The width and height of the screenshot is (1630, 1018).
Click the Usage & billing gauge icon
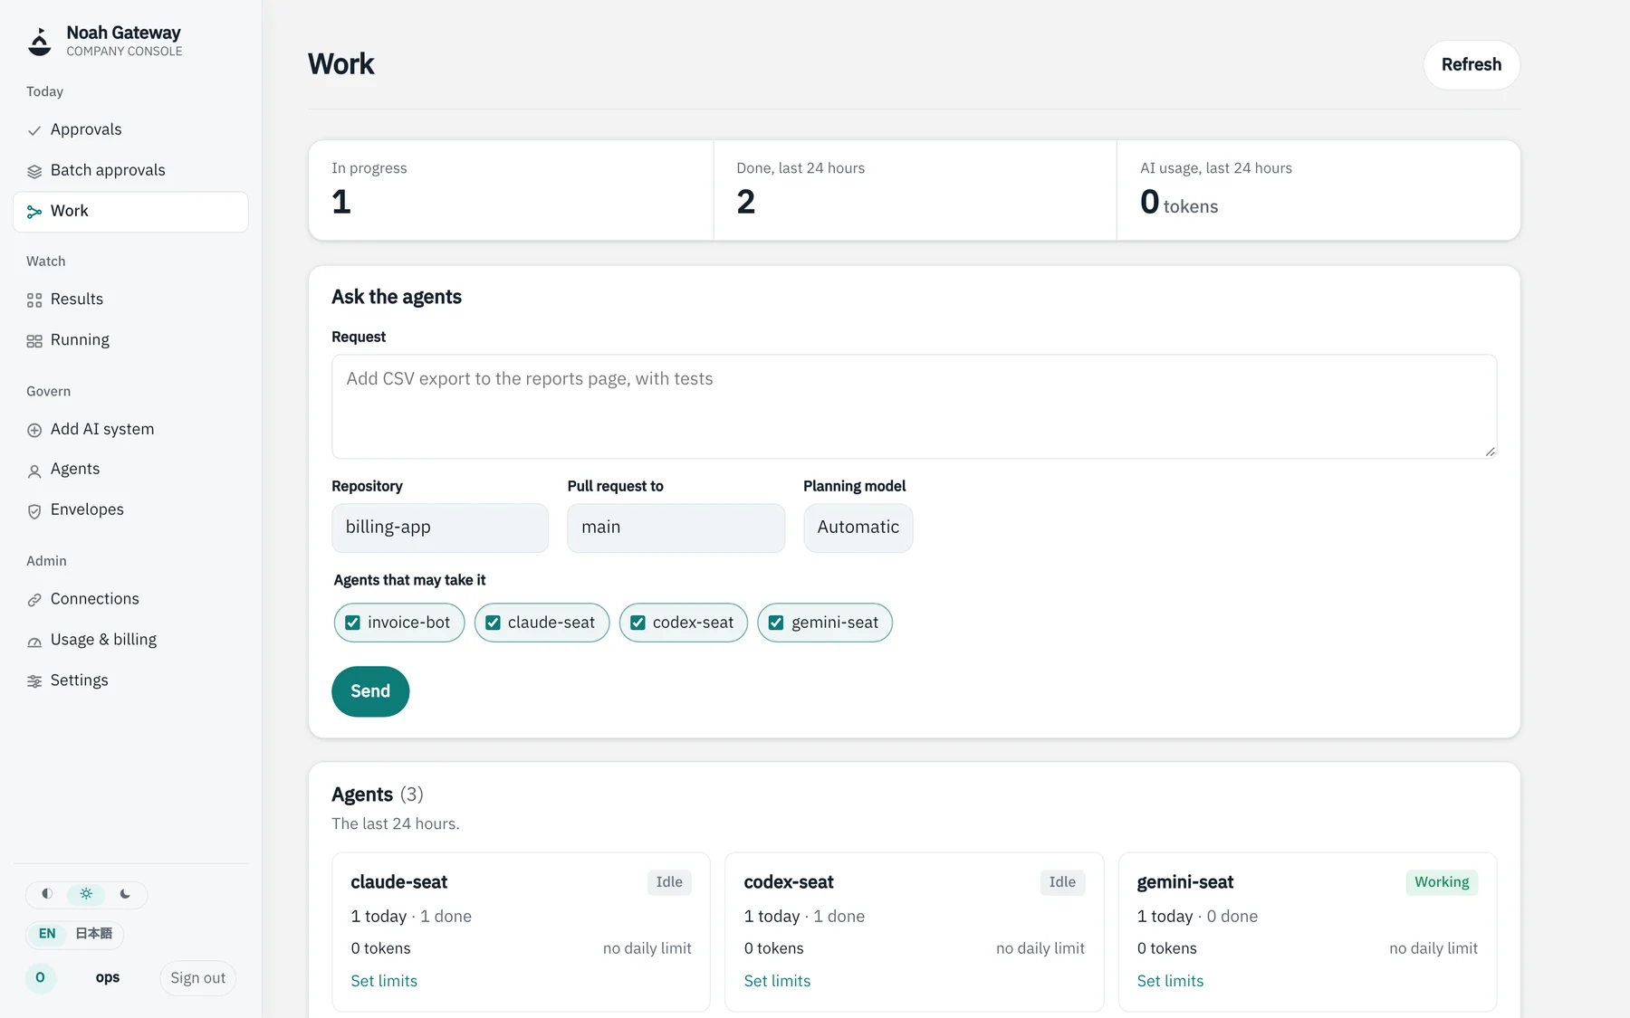tap(34, 641)
